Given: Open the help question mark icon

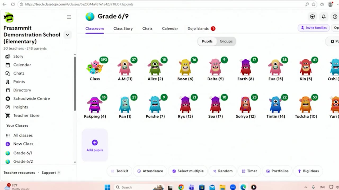Looking at the screenshot, I should tap(335, 17).
